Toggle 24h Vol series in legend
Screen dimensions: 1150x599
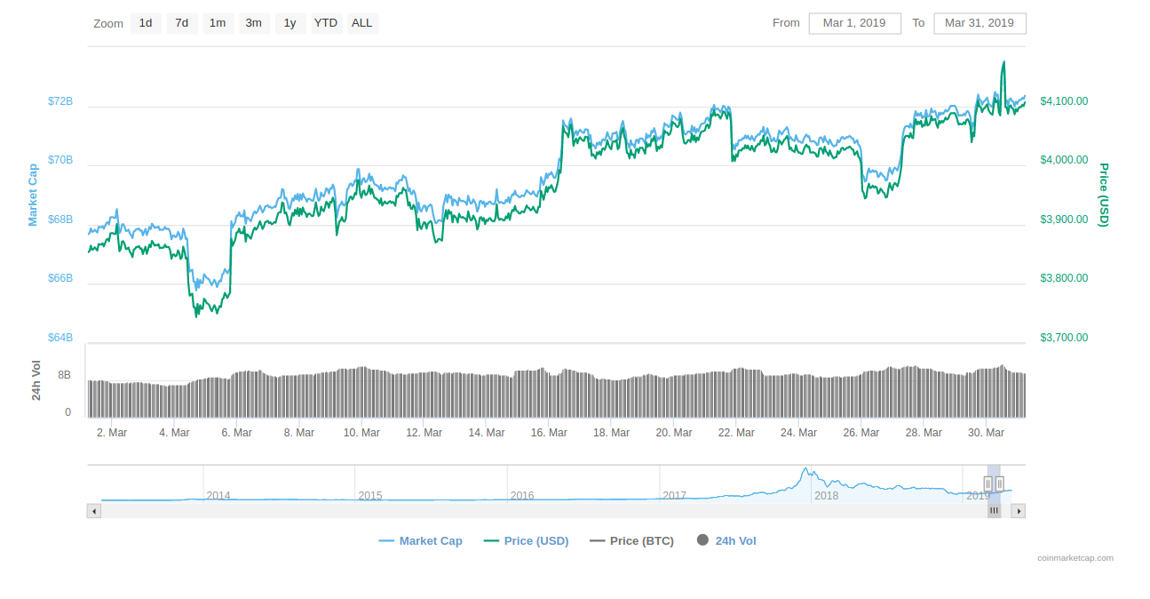726,540
